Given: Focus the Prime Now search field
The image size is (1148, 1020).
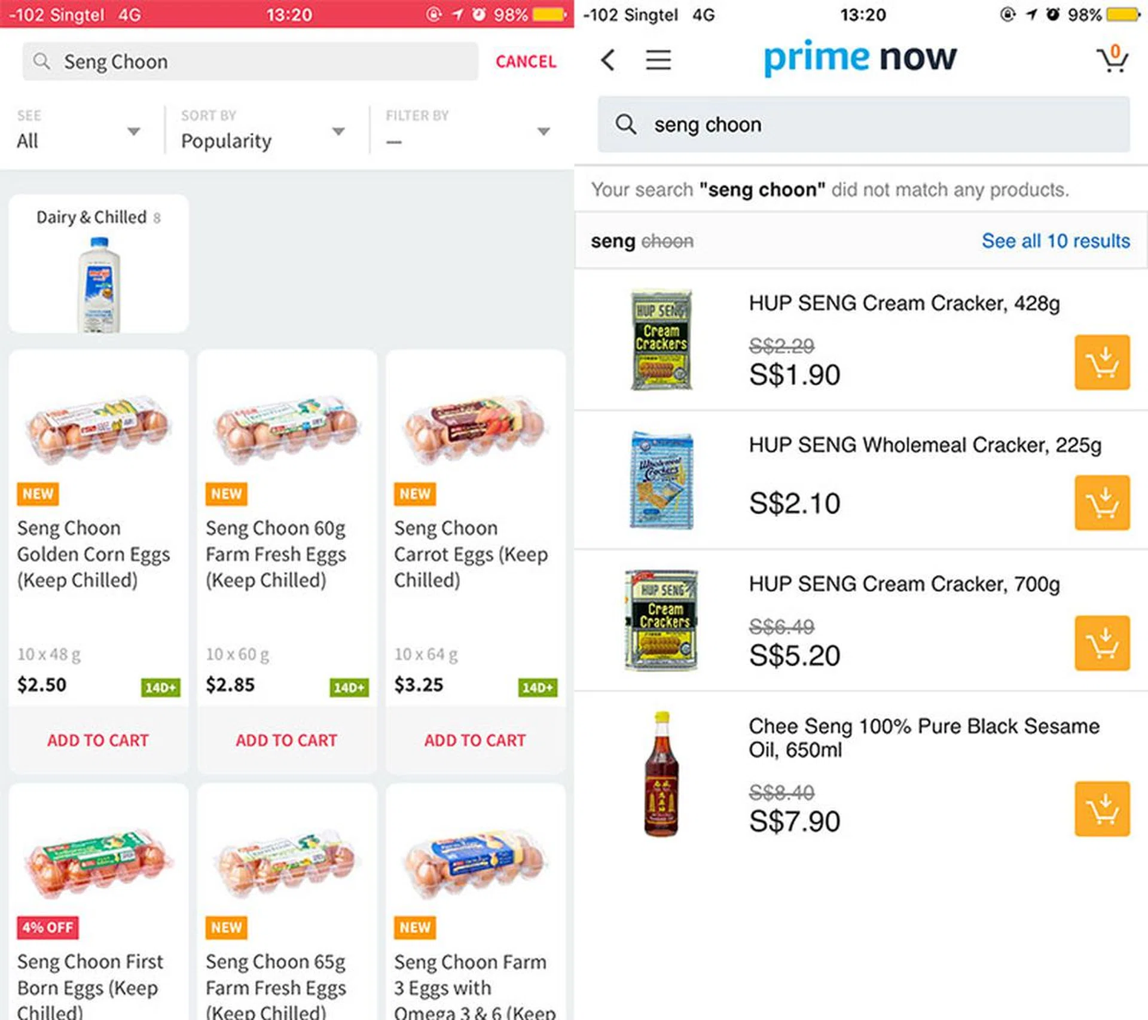Looking at the screenshot, I should (863, 124).
